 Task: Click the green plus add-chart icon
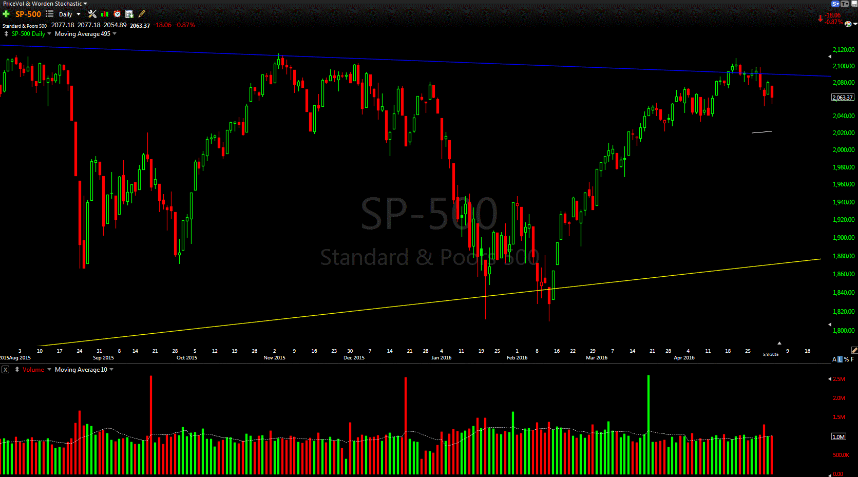(6, 14)
